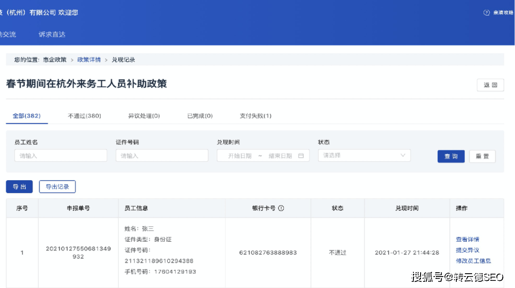Open the calendar icon in 兑现时间 field

(x=301, y=155)
